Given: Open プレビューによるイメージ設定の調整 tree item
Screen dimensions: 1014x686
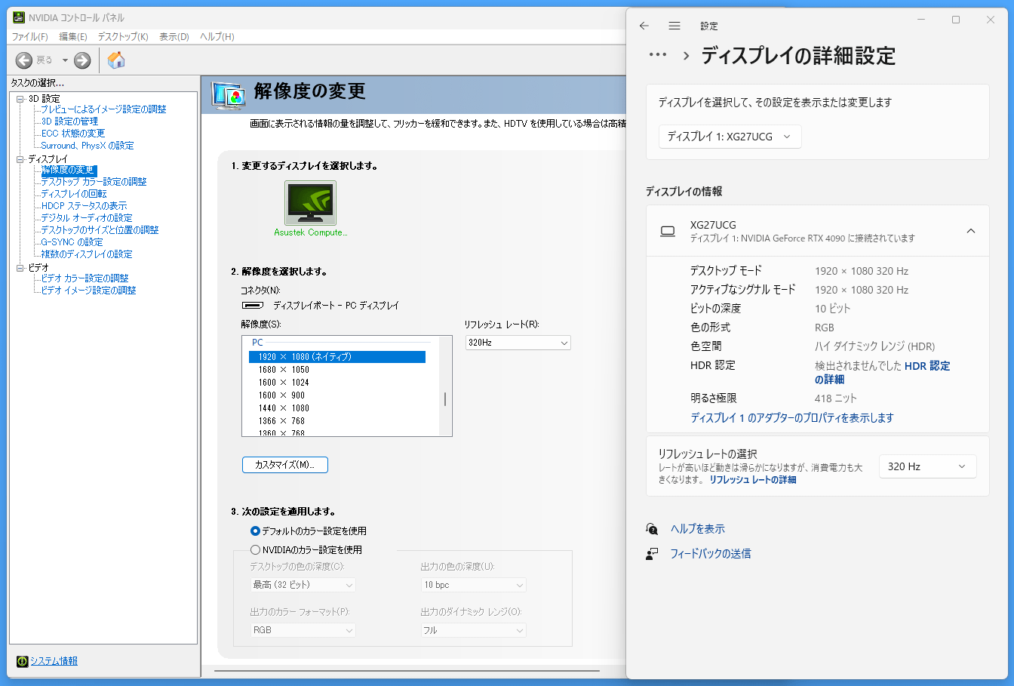Looking at the screenshot, I should pos(103,109).
